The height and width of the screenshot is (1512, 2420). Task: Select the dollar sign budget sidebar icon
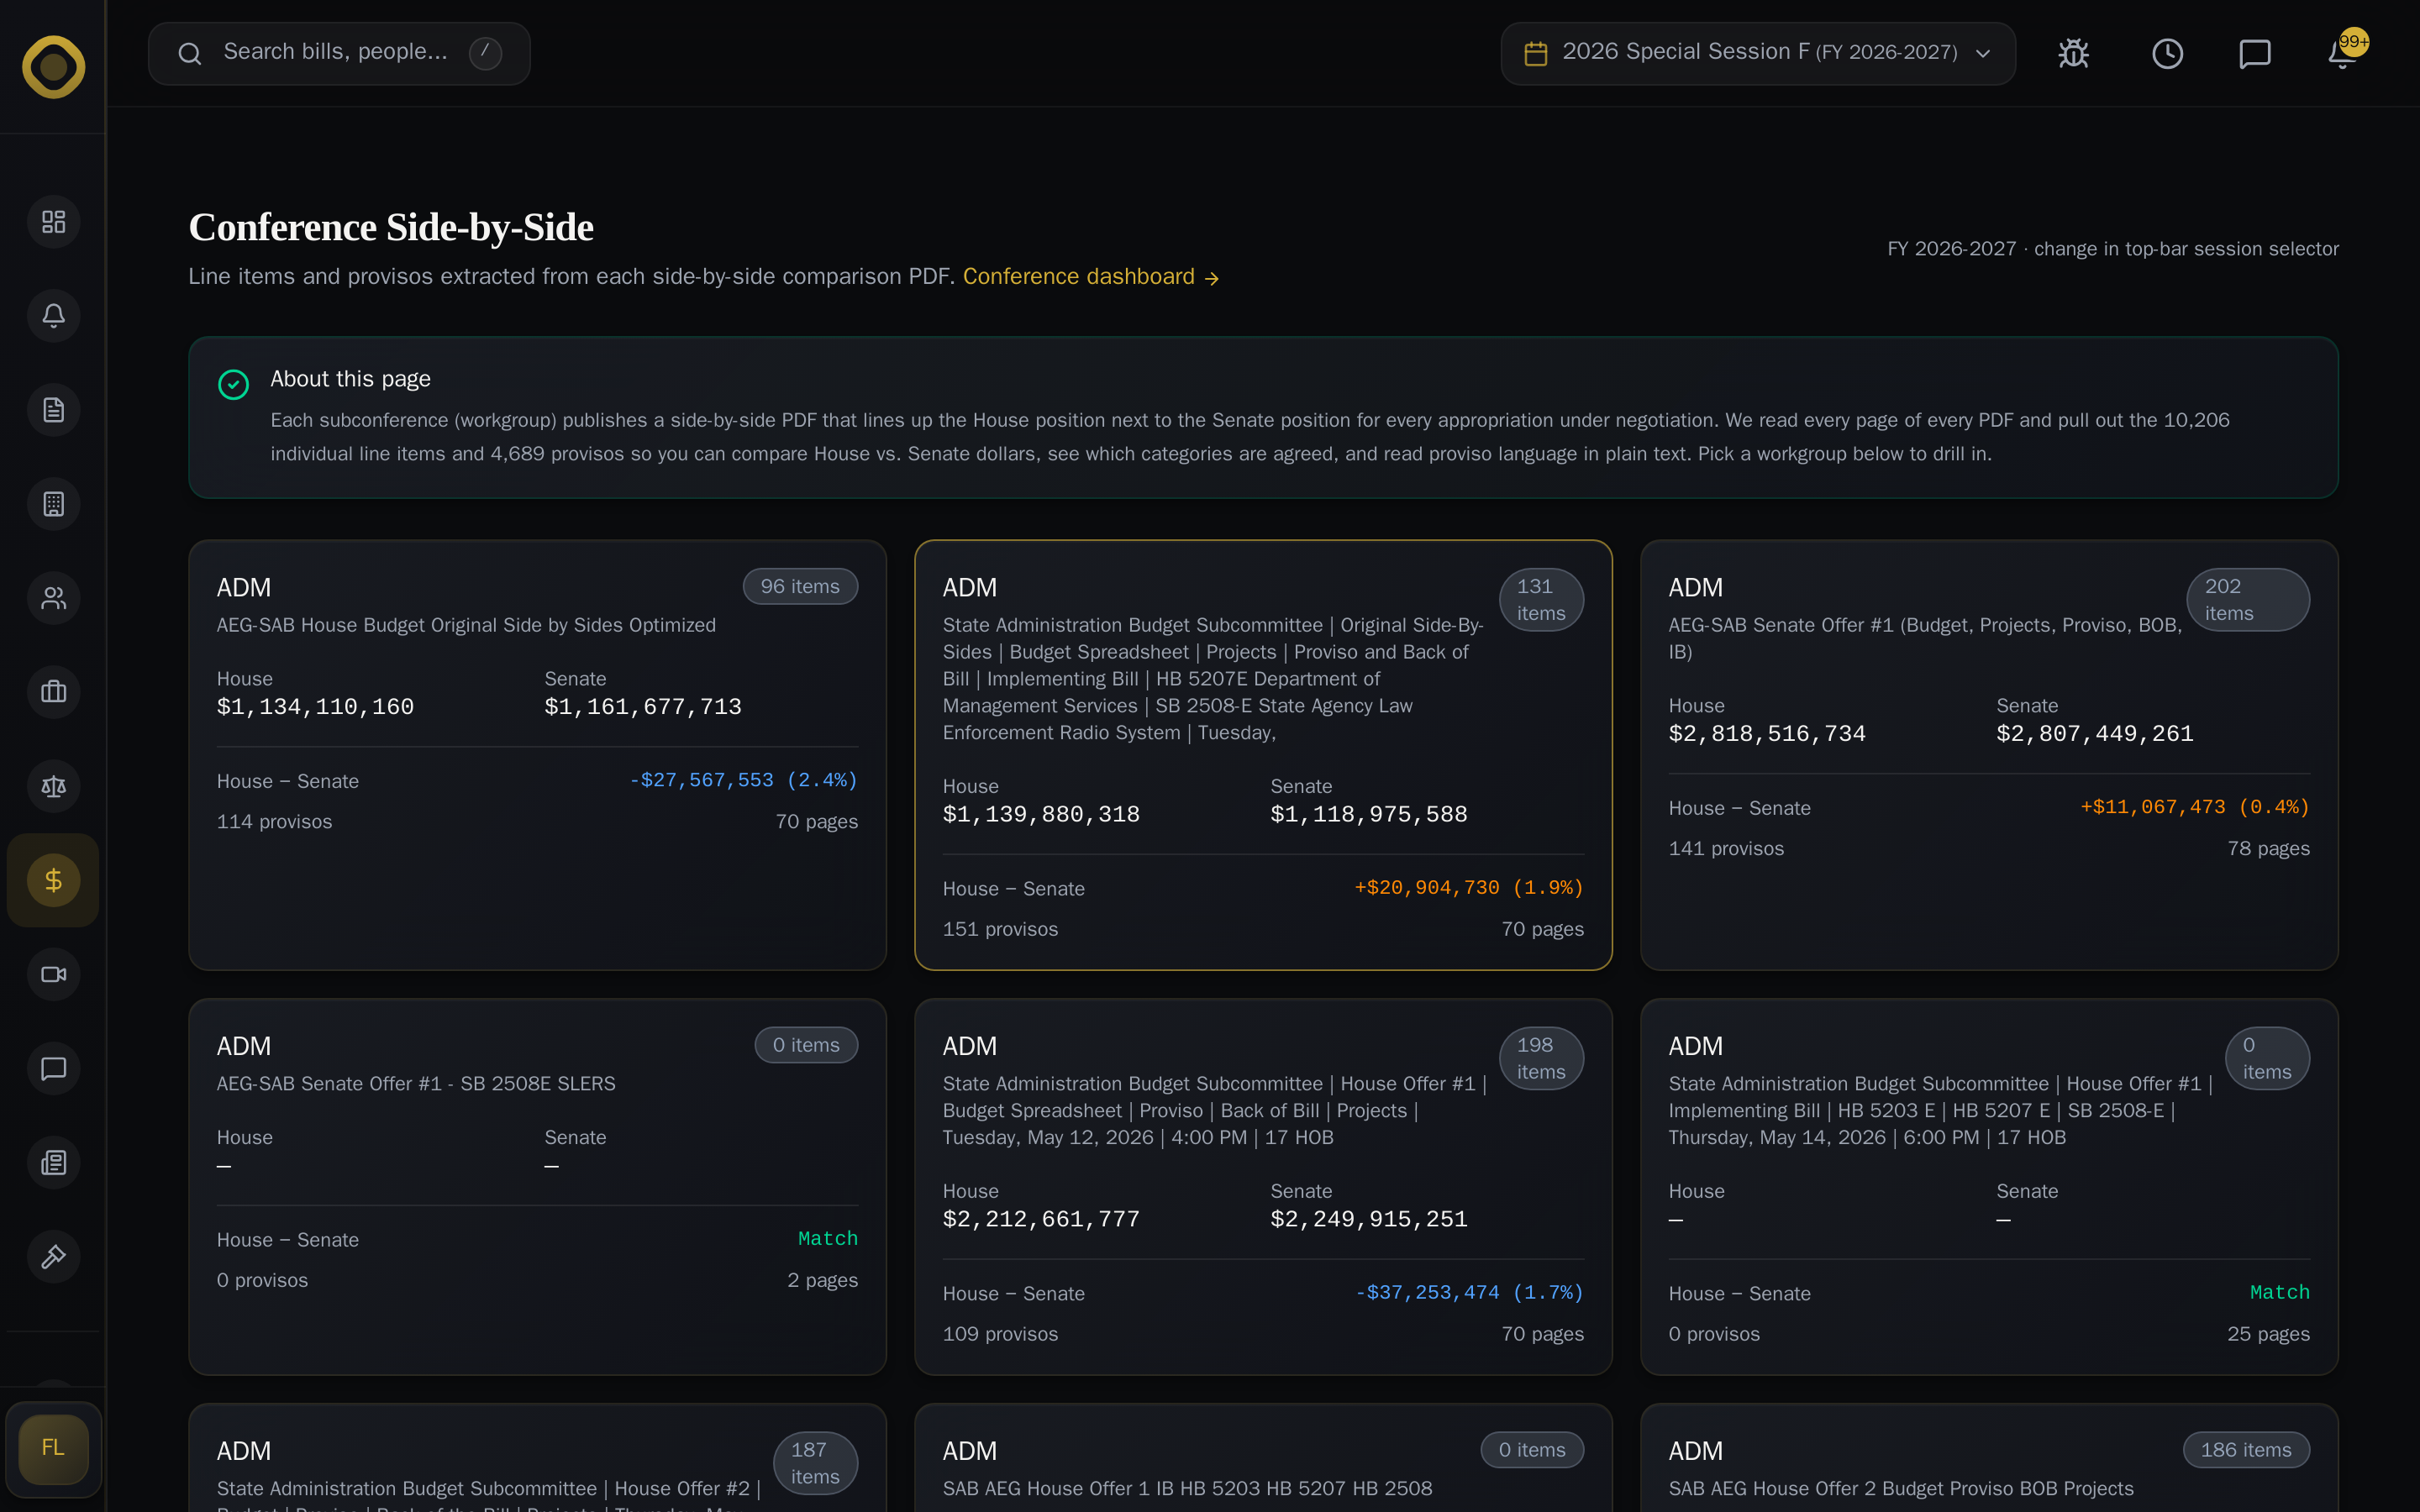[x=54, y=880]
